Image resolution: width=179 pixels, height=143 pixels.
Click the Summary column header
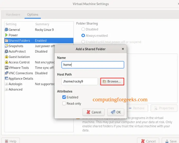[x=42, y=24]
